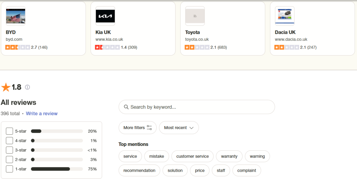This screenshot has height=179, width=357.
Task: Click the www.dacia.co.uk domain text
Action: pos(291,39)
